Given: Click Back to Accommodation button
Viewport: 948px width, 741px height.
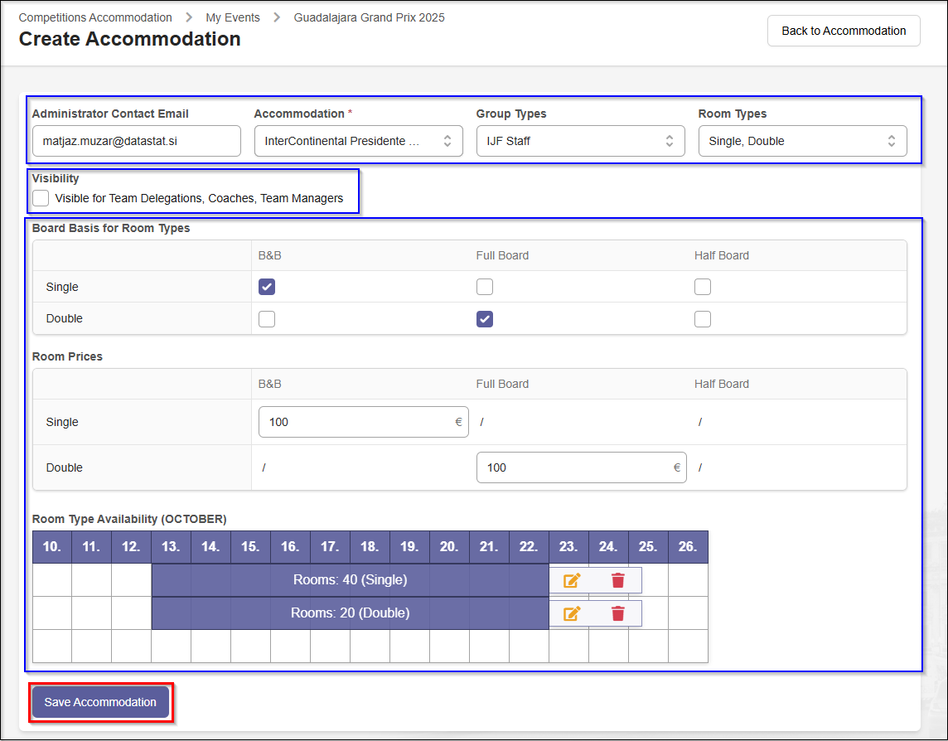Looking at the screenshot, I should [x=844, y=31].
